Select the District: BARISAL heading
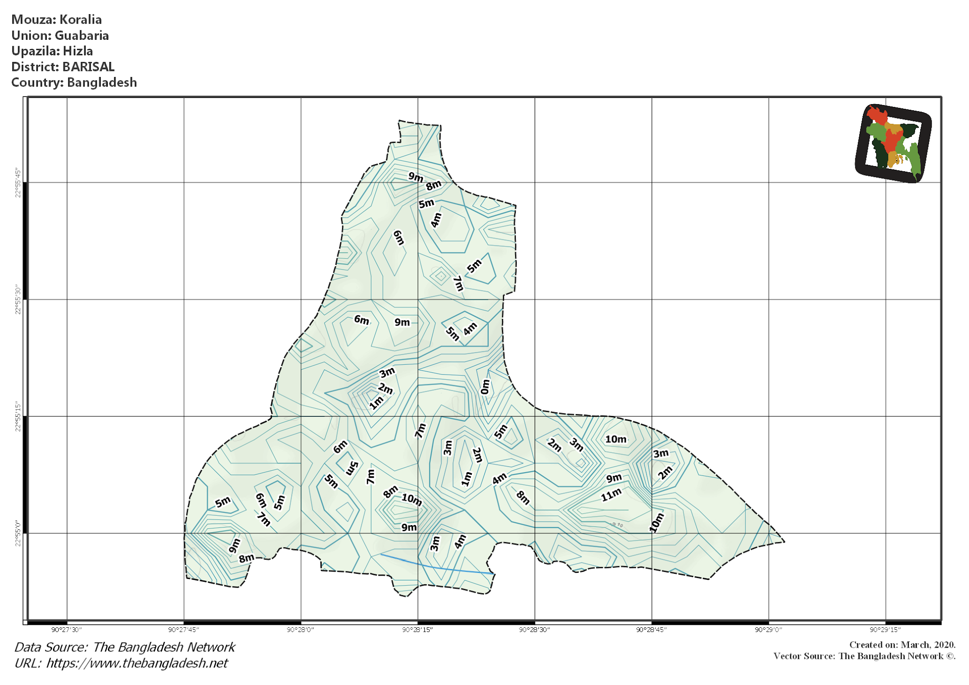This screenshot has height=685, width=969. [x=63, y=67]
